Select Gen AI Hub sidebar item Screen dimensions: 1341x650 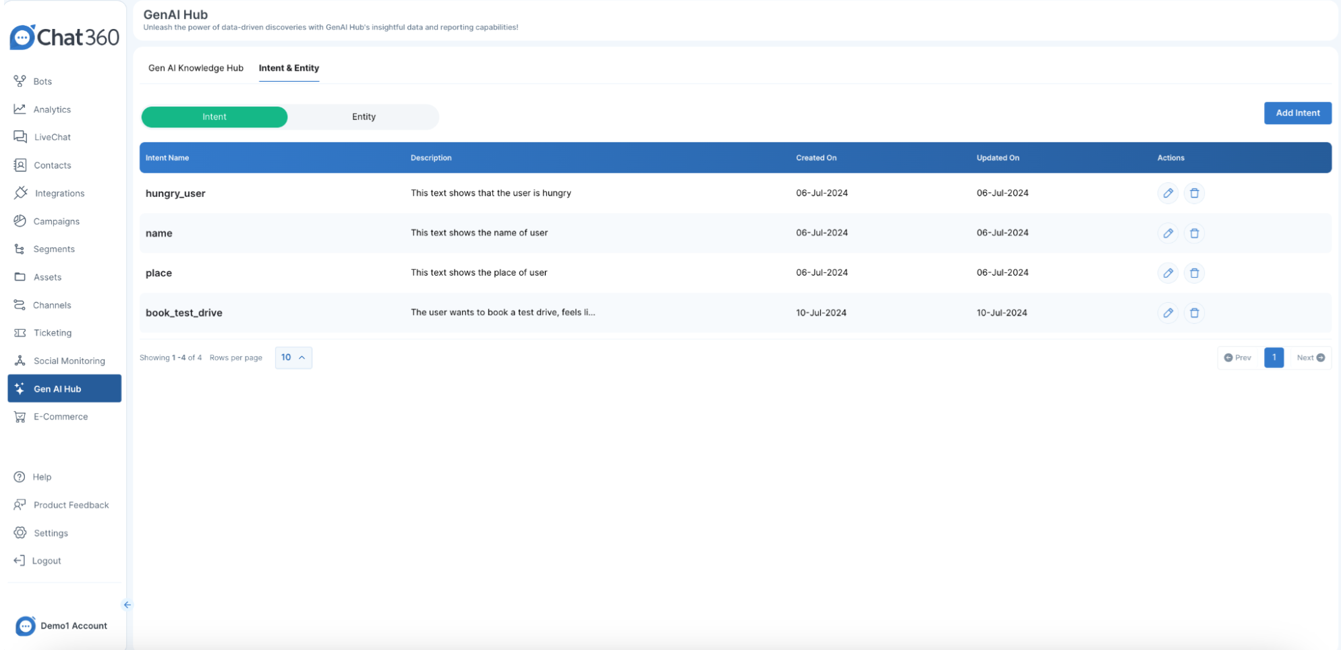(64, 388)
